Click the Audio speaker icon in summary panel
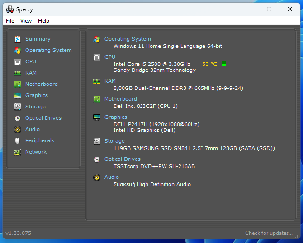This screenshot has height=243, width=303. 97,178
